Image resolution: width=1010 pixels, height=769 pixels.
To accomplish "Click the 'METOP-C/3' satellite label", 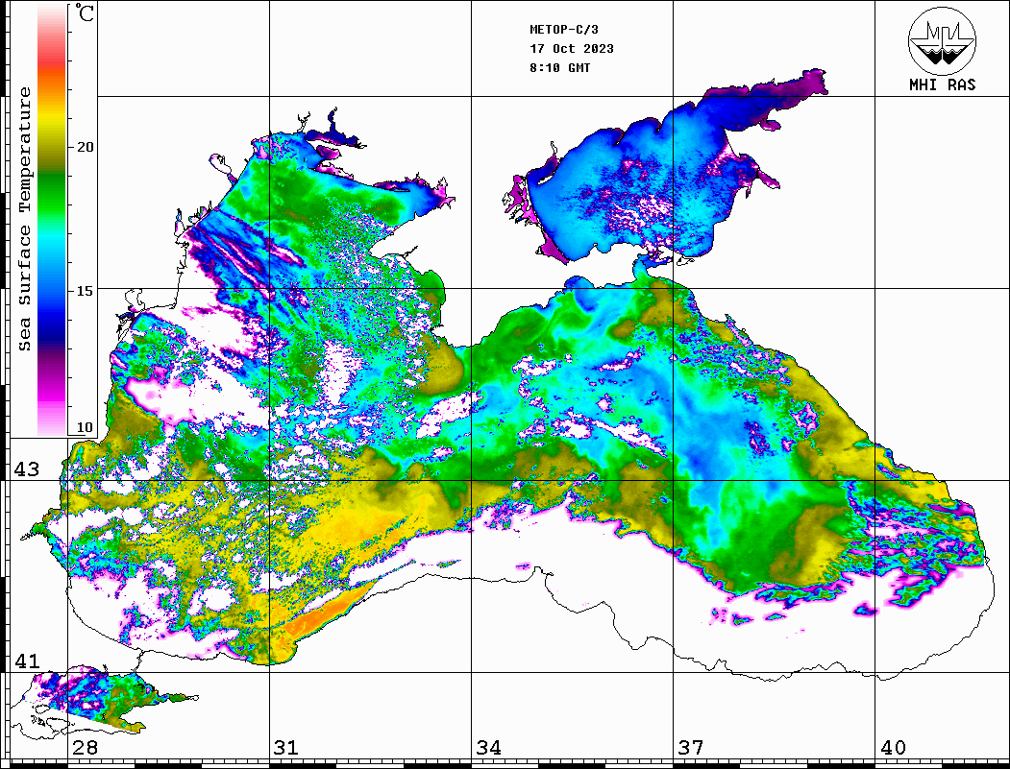I will point(563,30).
